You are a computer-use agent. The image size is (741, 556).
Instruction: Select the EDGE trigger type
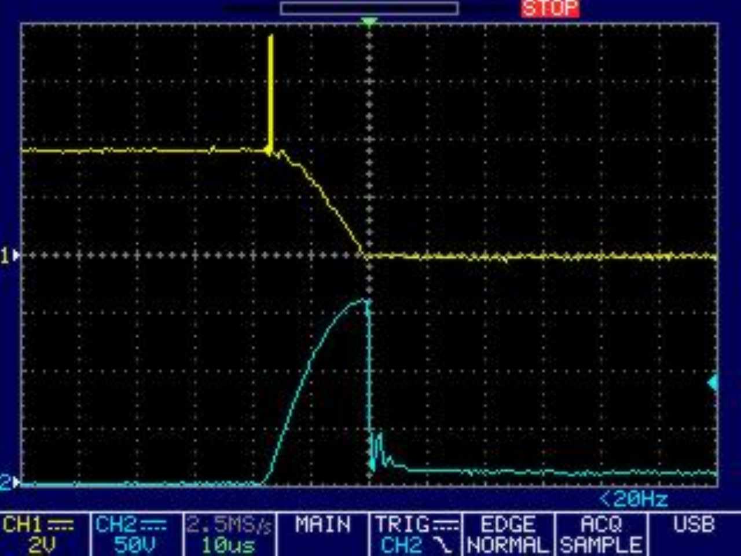pos(508,525)
